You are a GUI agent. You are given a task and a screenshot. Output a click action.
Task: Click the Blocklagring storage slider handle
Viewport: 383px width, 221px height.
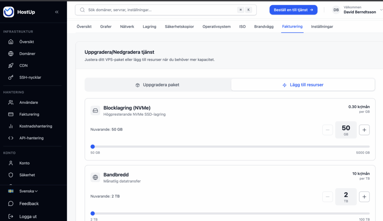coord(93,147)
